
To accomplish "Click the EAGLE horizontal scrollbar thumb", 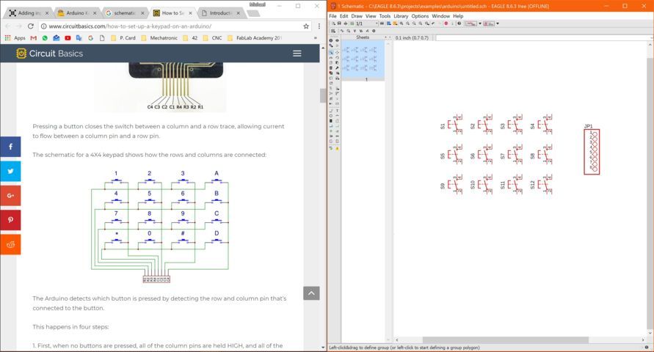I will click(x=505, y=340).
